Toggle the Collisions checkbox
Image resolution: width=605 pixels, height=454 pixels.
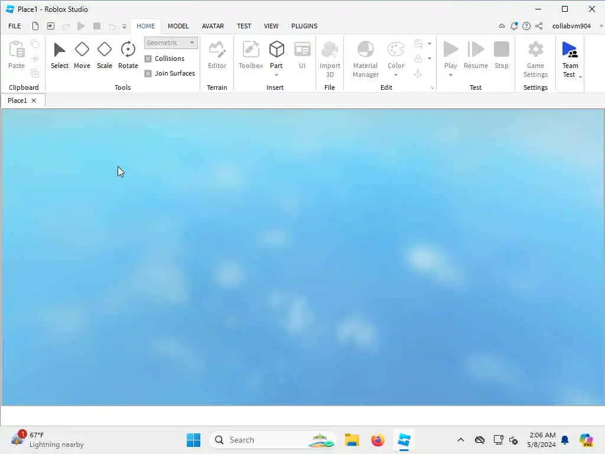tap(148, 59)
